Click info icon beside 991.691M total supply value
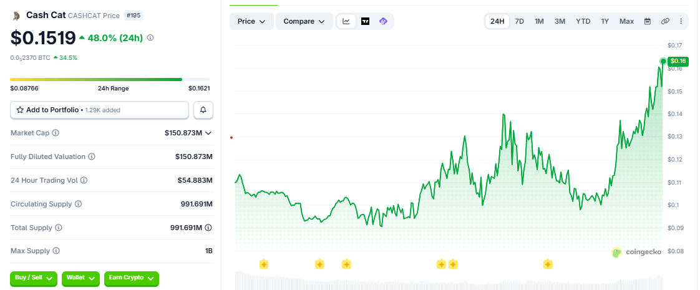700x290 pixels. pos(208,228)
